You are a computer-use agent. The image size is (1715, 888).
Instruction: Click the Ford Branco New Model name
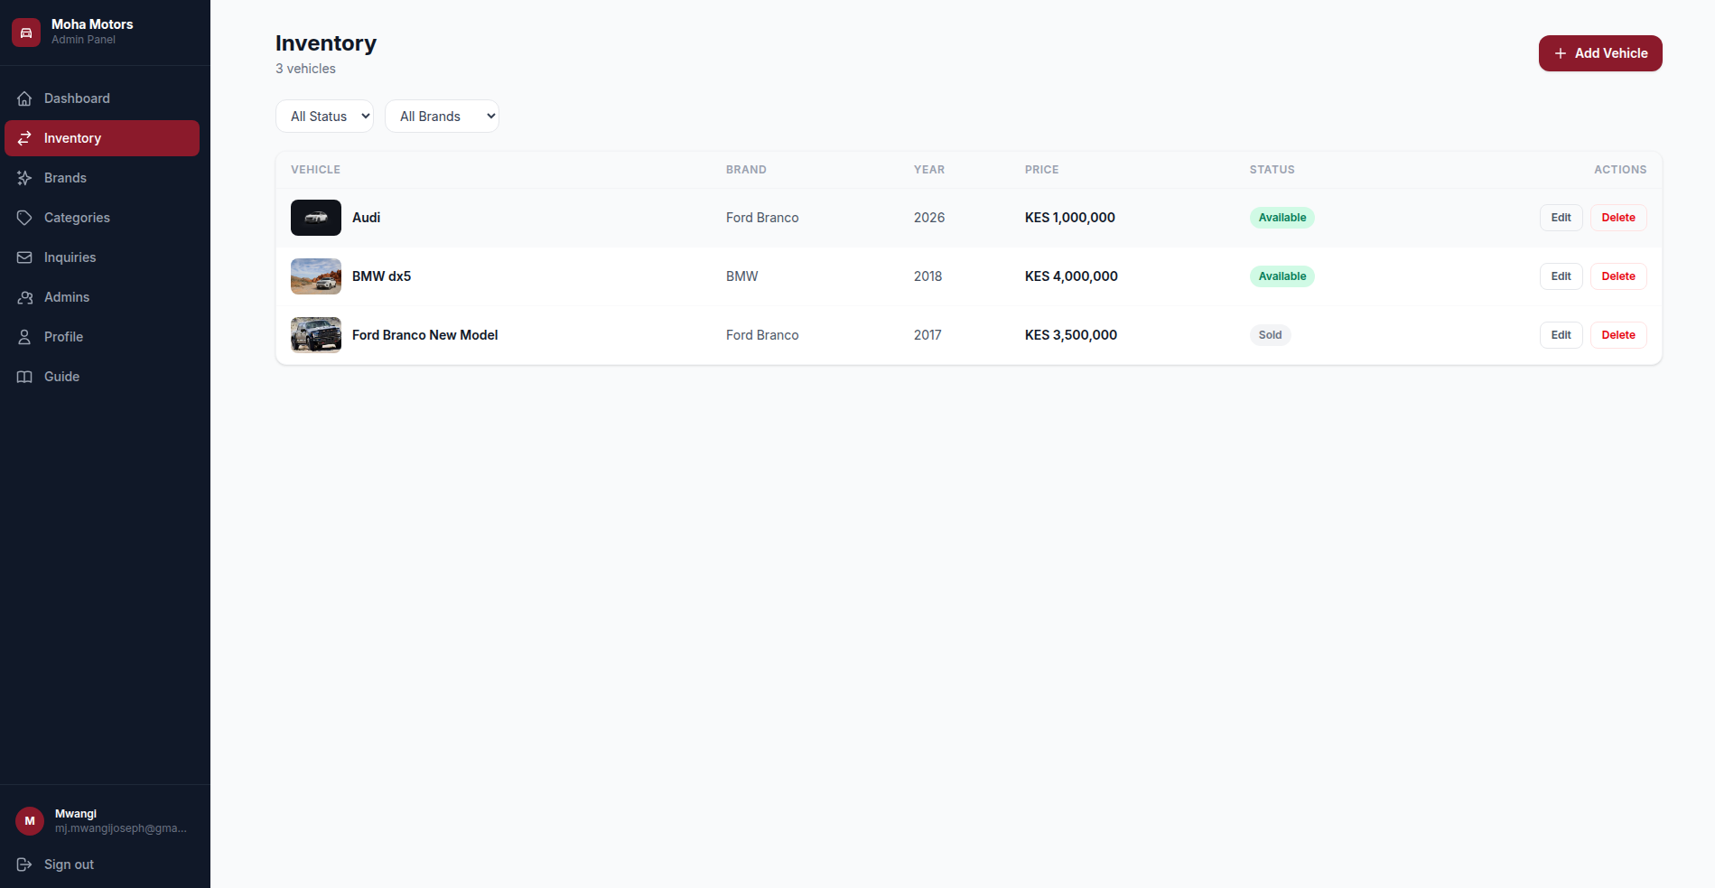[x=424, y=335]
